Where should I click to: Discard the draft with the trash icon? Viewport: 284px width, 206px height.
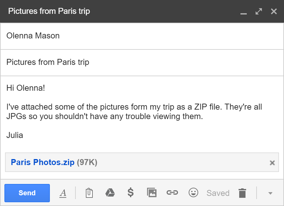click(x=242, y=193)
